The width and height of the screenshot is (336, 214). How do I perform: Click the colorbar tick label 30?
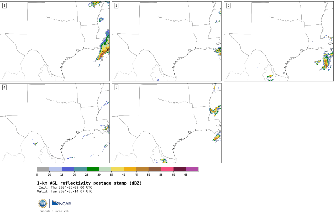tap(99, 175)
